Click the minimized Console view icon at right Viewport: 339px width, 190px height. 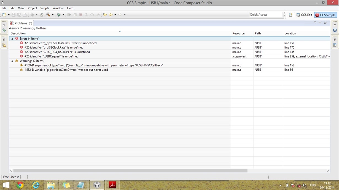click(335, 30)
